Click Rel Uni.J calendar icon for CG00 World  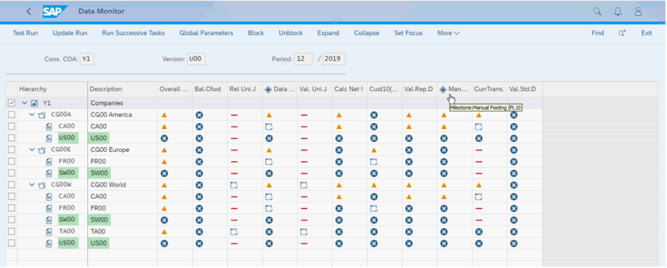[234, 185]
